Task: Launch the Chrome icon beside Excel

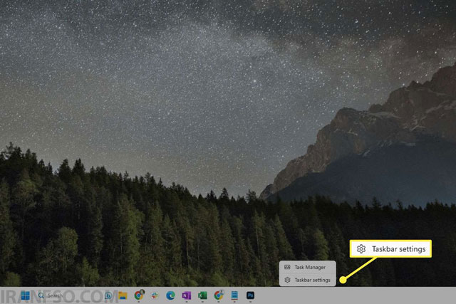Action: coord(219,295)
